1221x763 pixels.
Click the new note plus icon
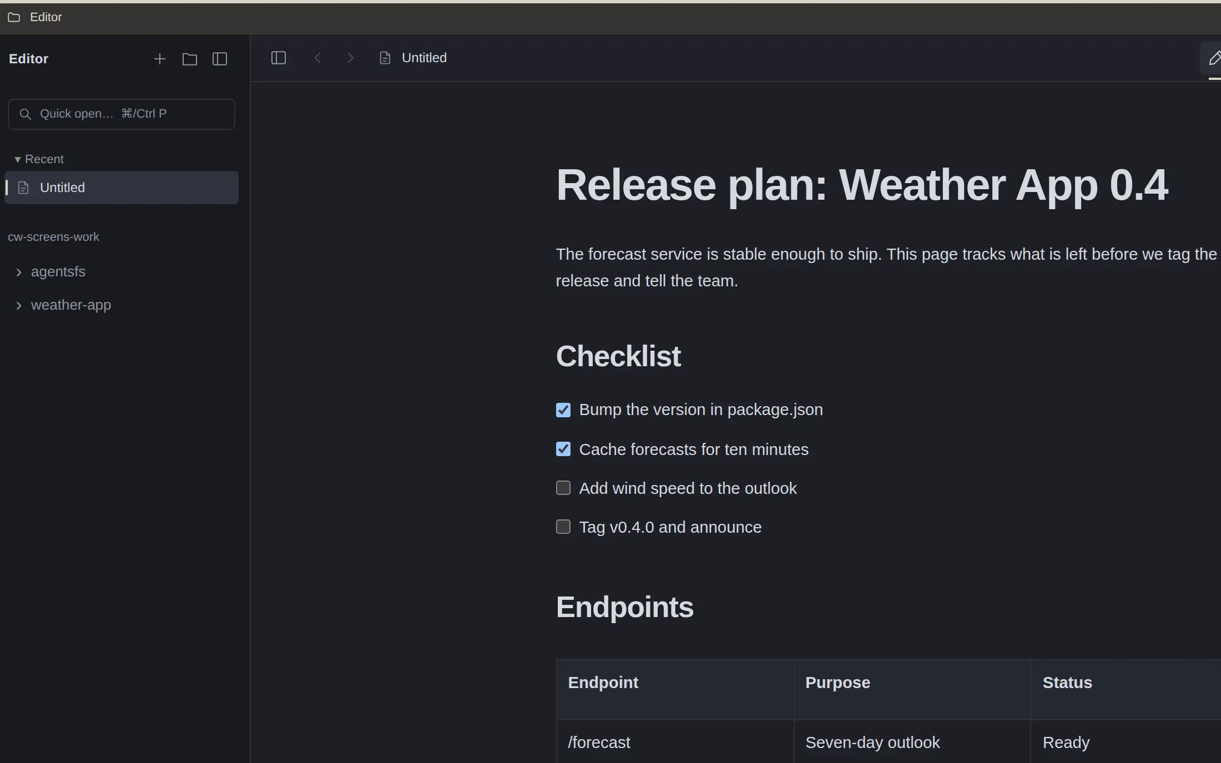click(159, 59)
